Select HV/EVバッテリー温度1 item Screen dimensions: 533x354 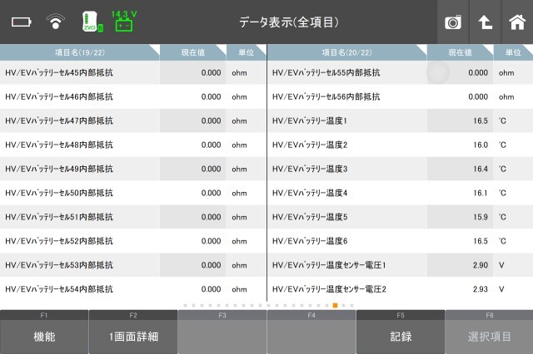[x=400, y=120]
